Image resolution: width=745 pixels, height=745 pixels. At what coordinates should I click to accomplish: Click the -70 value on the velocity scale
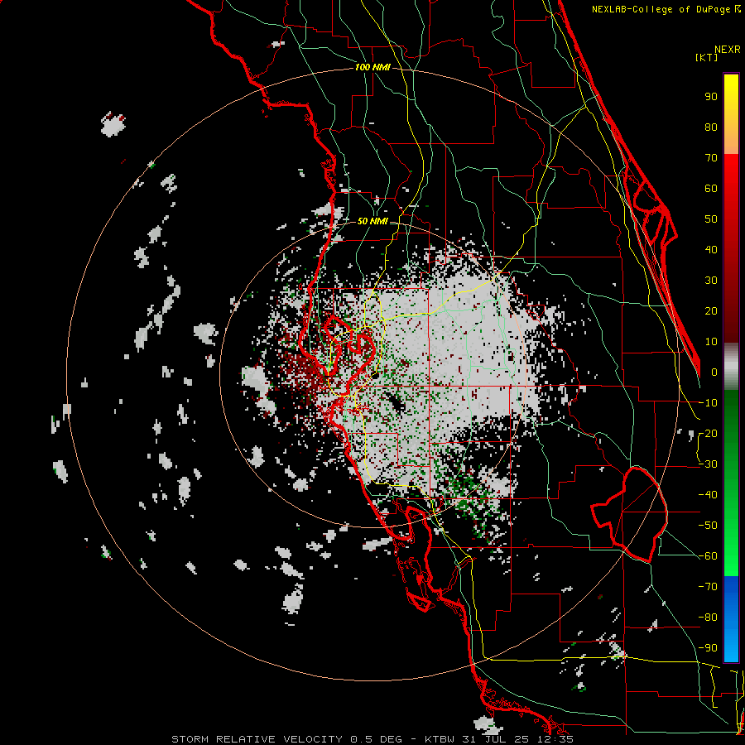(708, 587)
